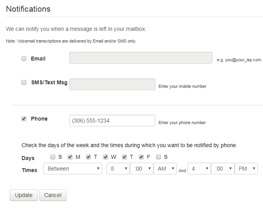The image size is (263, 208).
Task: Enable the Saturday checkbox
Action: click(x=159, y=157)
